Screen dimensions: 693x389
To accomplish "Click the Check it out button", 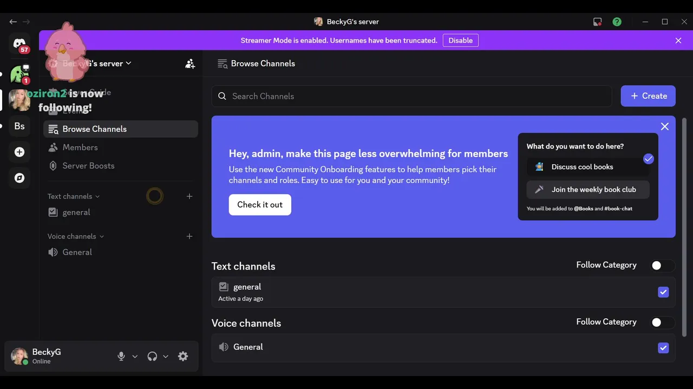I will [x=260, y=205].
